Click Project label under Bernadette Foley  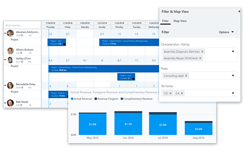pos(14,92)
